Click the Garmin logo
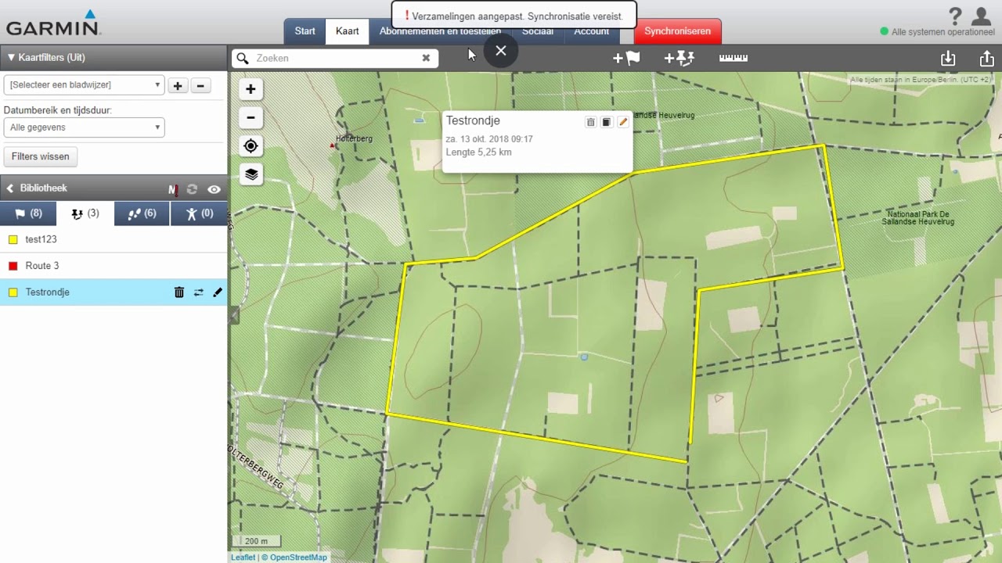 click(53, 23)
